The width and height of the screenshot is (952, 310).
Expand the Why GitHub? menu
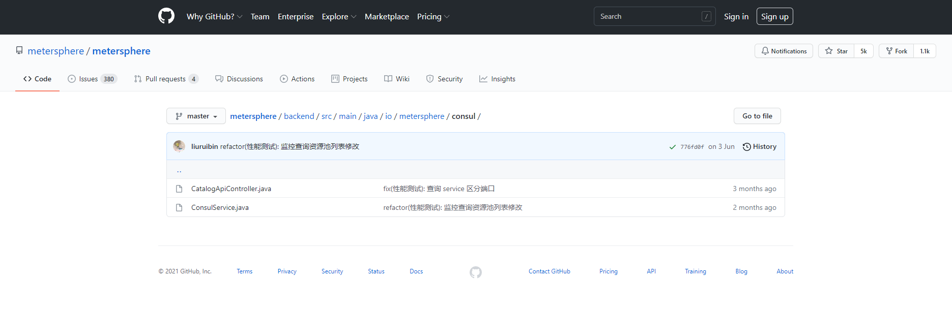(214, 16)
